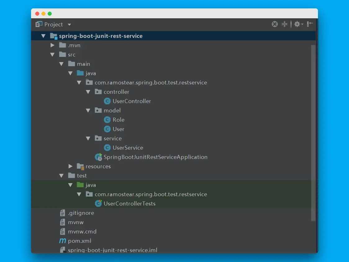This screenshot has height=262, width=349.
Task: Collapse the model package arrow
Action: tap(88, 111)
